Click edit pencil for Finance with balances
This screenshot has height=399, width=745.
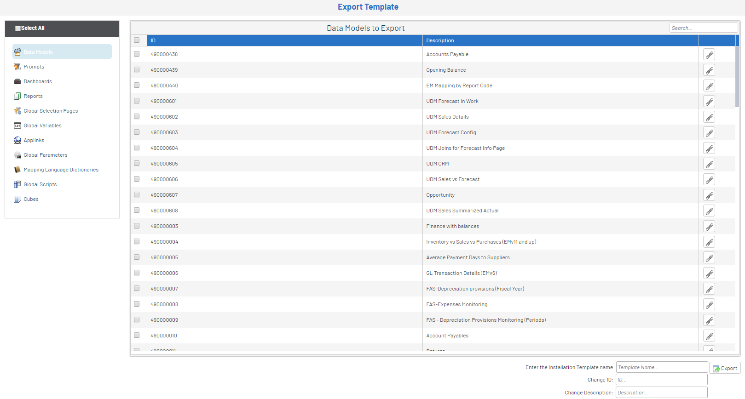[x=709, y=227]
